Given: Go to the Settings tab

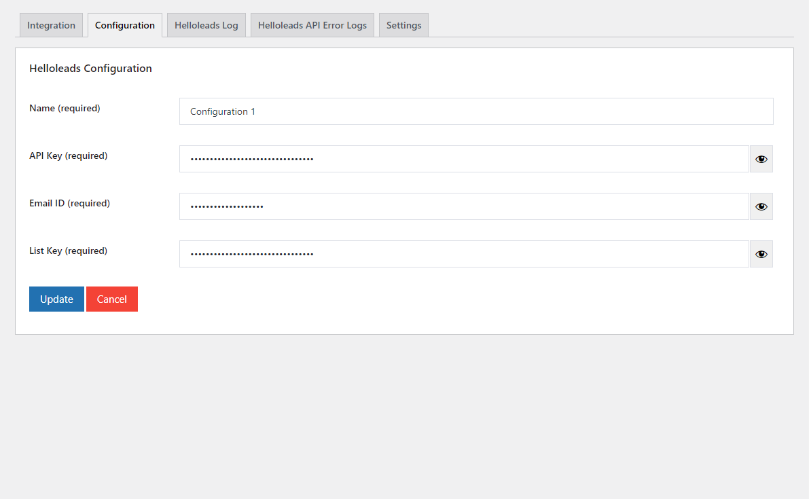Looking at the screenshot, I should [403, 25].
